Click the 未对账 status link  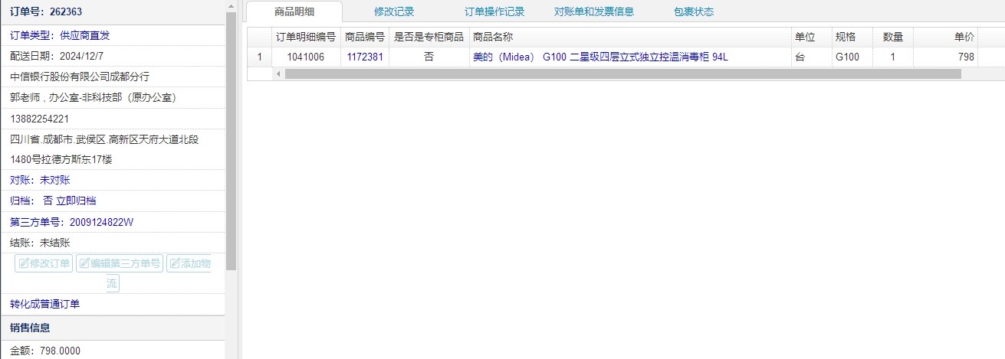click(x=54, y=180)
